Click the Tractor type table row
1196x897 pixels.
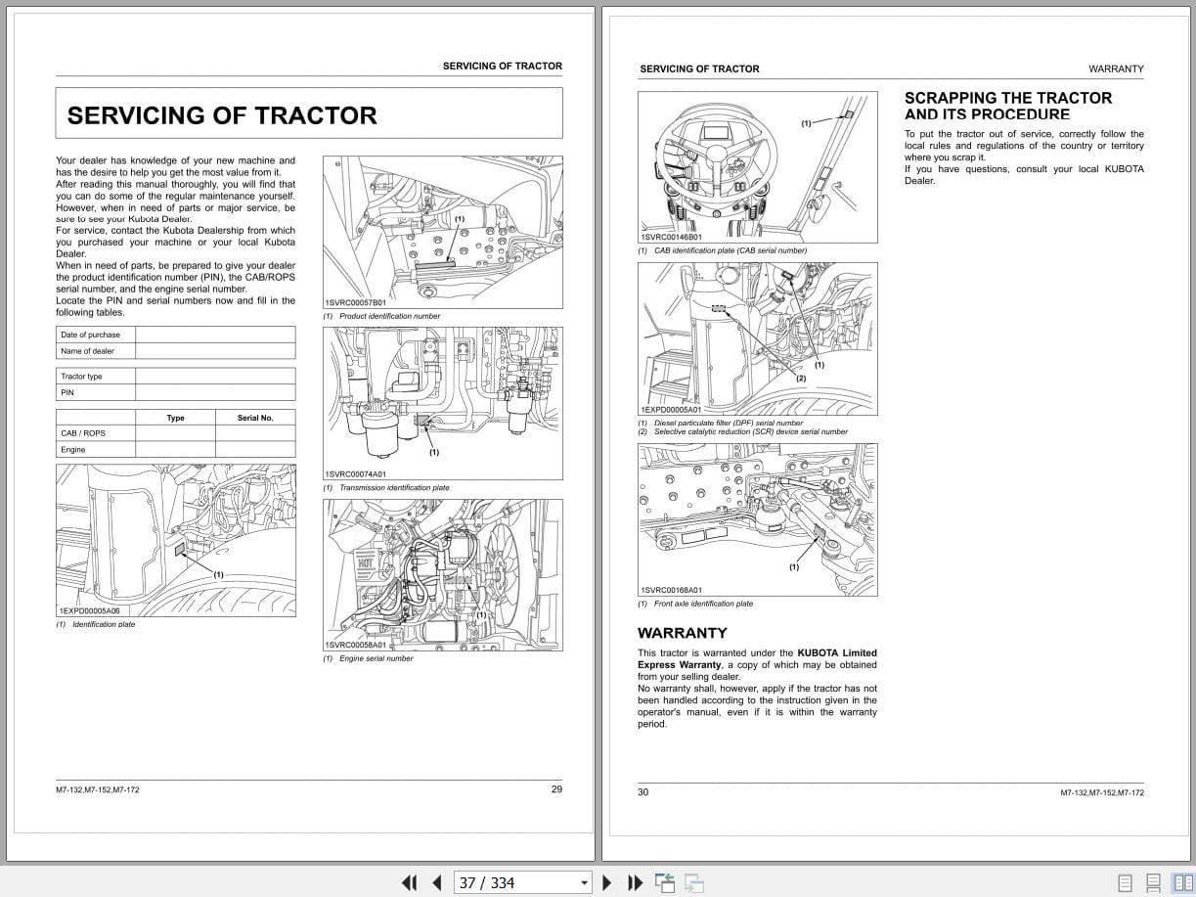[176, 376]
